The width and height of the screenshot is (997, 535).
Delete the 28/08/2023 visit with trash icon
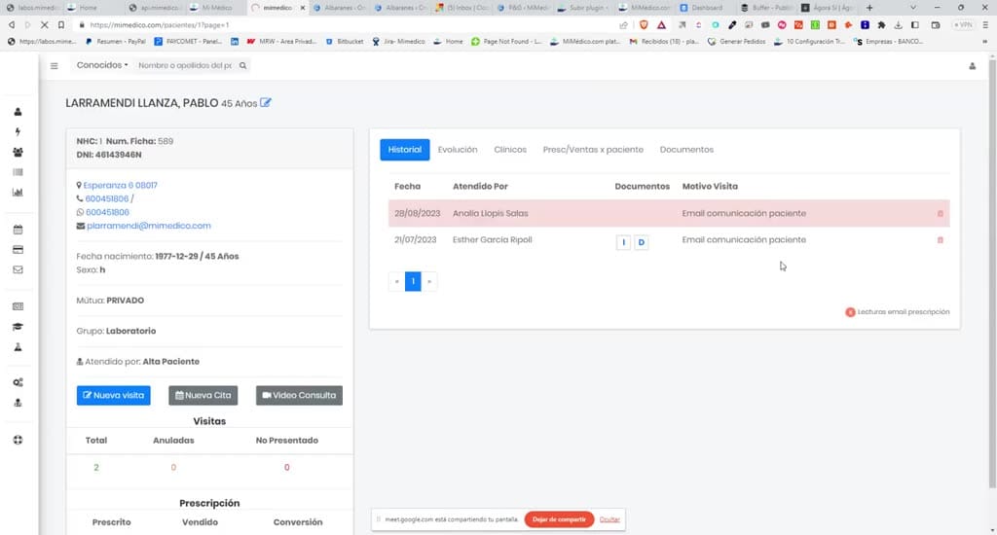(x=940, y=213)
